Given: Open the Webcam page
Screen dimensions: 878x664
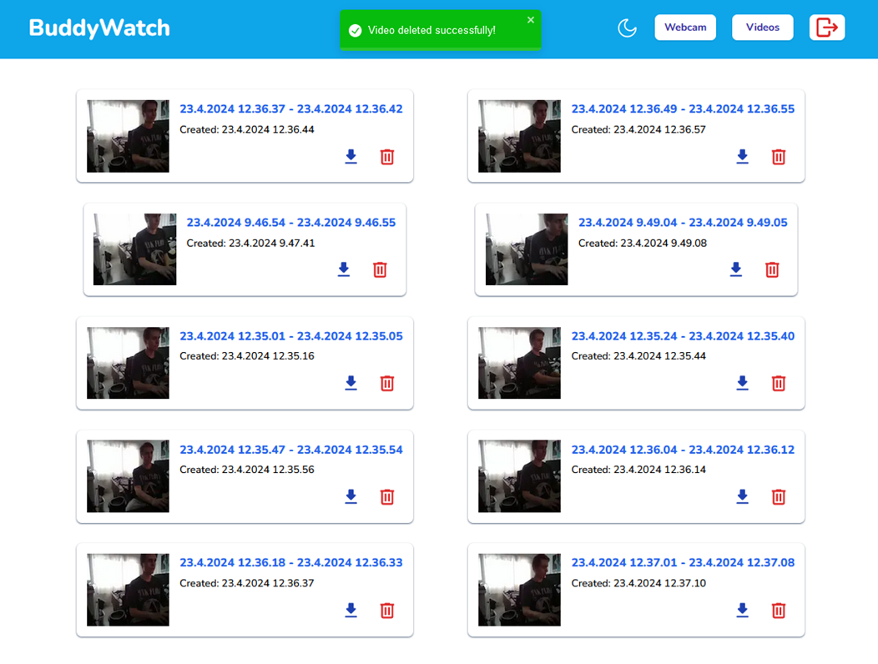Looking at the screenshot, I should [x=685, y=28].
